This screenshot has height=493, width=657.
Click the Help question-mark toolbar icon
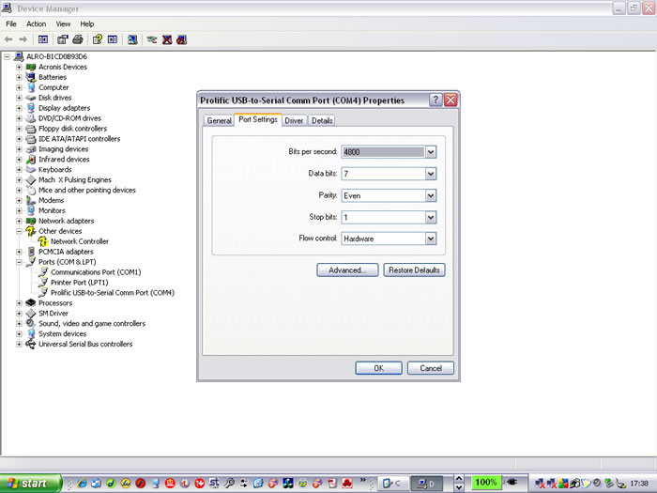(x=98, y=39)
